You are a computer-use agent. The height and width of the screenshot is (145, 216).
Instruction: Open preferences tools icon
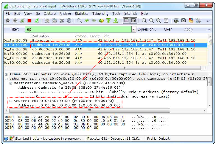tap(198, 21)
